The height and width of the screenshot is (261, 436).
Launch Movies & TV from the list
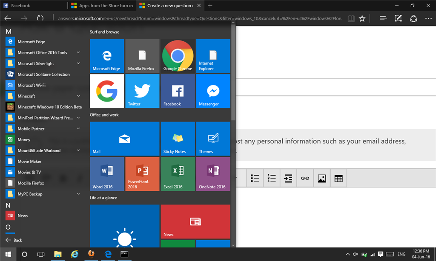point(43,172)
